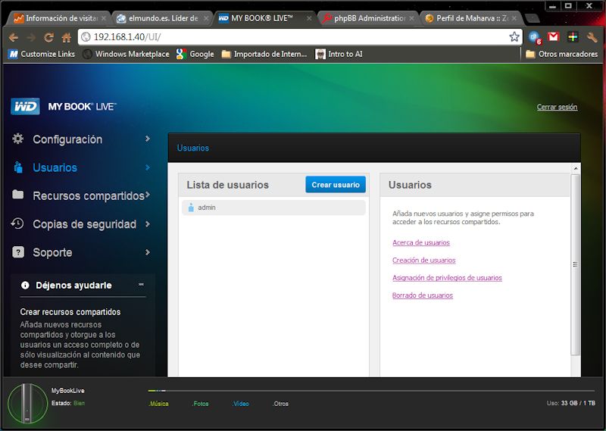
Task: Open the Creación de usuarios link
Action: (x=424, y=260)
